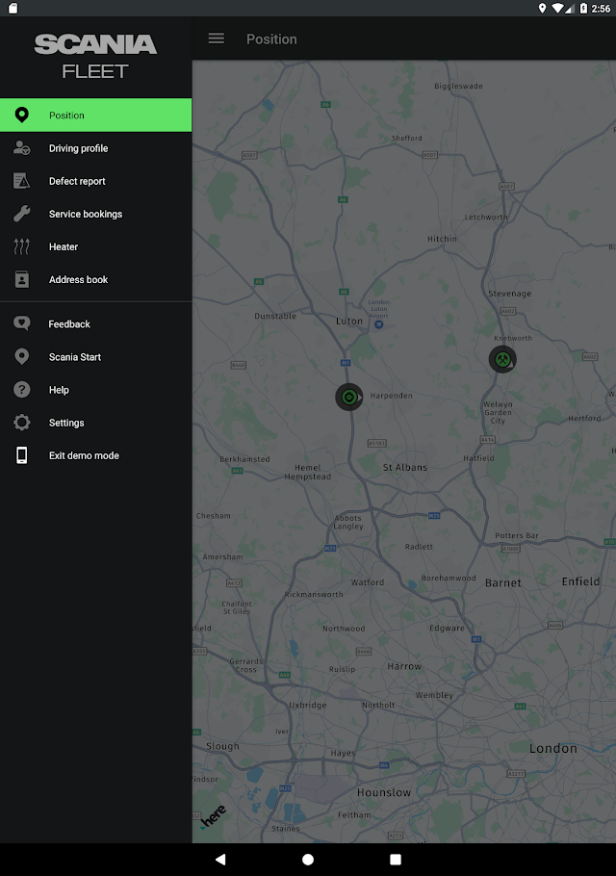616x876 pixels.
Task: Select vehicle marker near Harpenden
Action: [x=349, y=398]
